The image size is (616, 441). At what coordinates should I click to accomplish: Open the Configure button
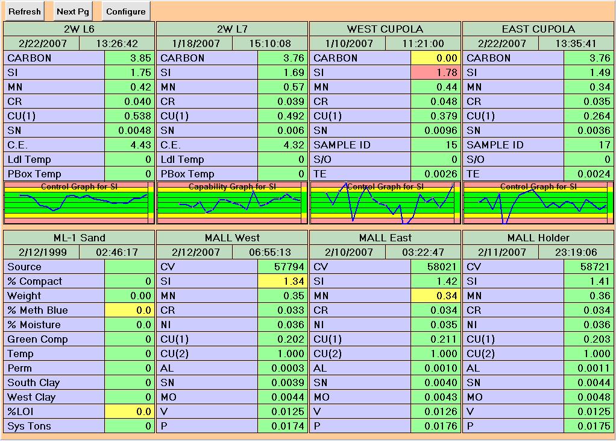tap(126, 11)
